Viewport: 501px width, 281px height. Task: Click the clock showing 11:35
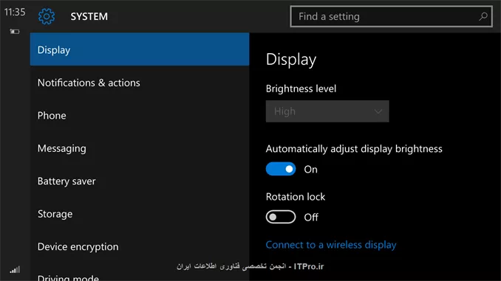(15, 12)
